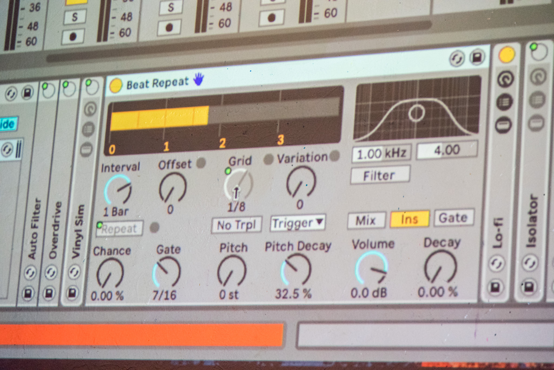This screenshot has height=370, width=554.
Task: Save the Overdrive preset via disk icon
Action: 49,293
